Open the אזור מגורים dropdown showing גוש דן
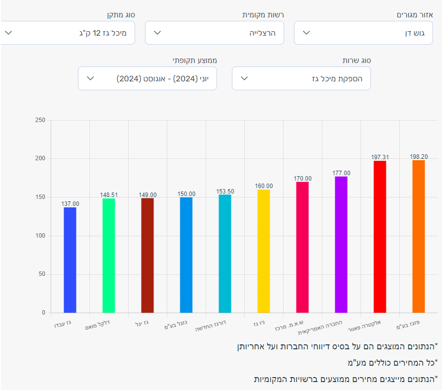The height and width of the screenshot is (390, 442). pos(364,33)
